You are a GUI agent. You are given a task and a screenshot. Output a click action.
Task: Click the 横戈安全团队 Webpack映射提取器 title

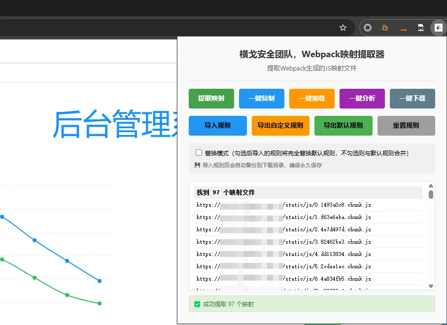(312, 54)
